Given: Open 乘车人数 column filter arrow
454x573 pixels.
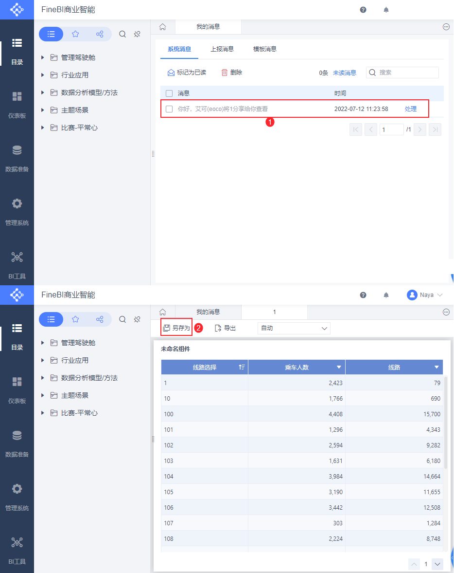Looking at the screenshot, I should 339,367.
